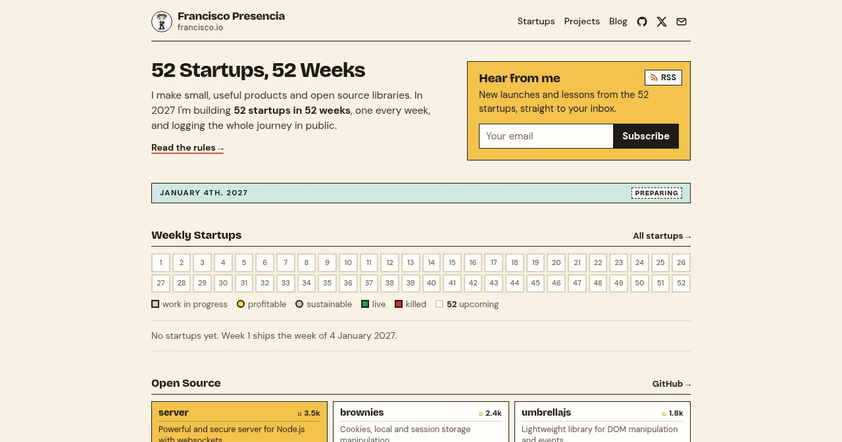Select week 13 box
Image resolution: width=842 pixels, height=442 pixels.
click(410, 263)
